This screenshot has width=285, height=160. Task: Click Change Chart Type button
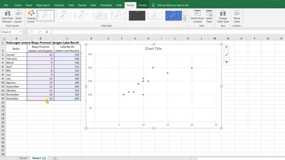223,16
